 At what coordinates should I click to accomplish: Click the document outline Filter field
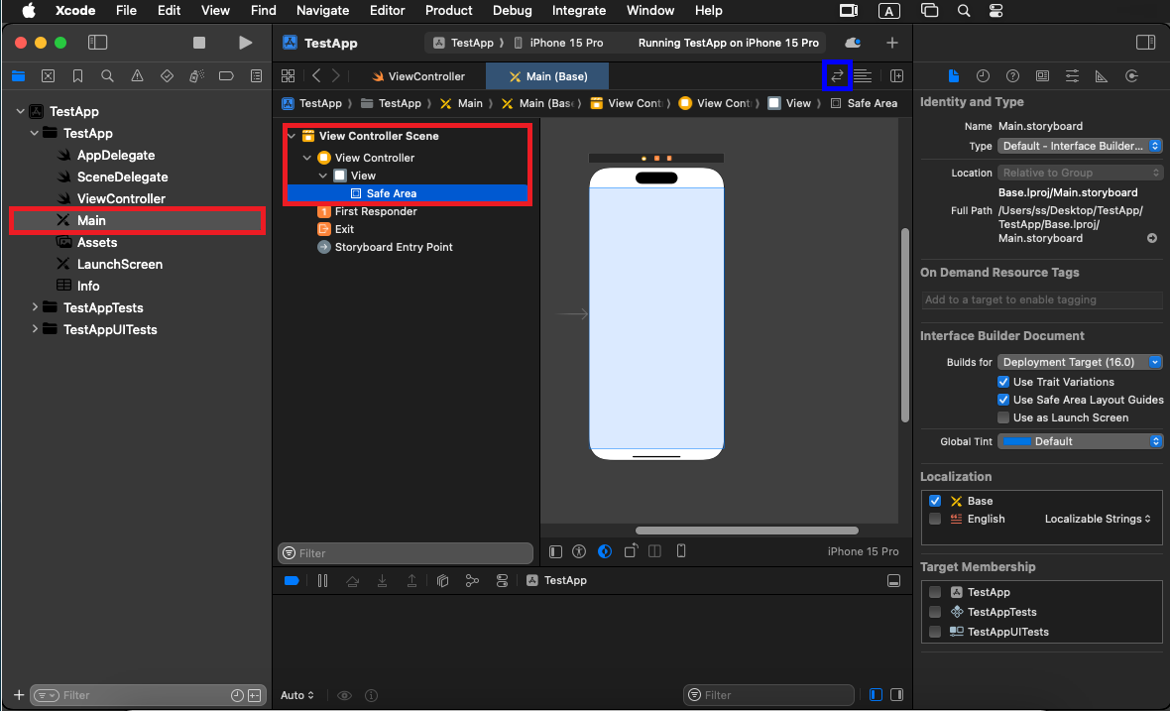click(407, 553)
